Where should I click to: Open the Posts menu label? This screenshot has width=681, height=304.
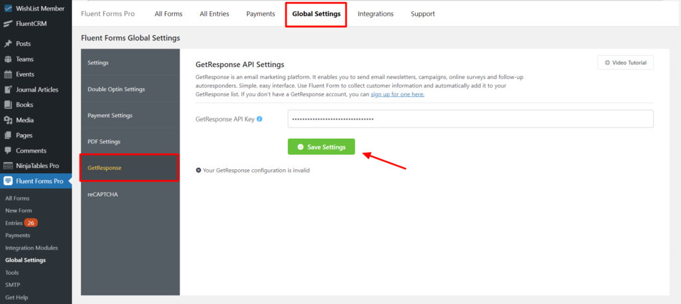click(x=23, y=44)
